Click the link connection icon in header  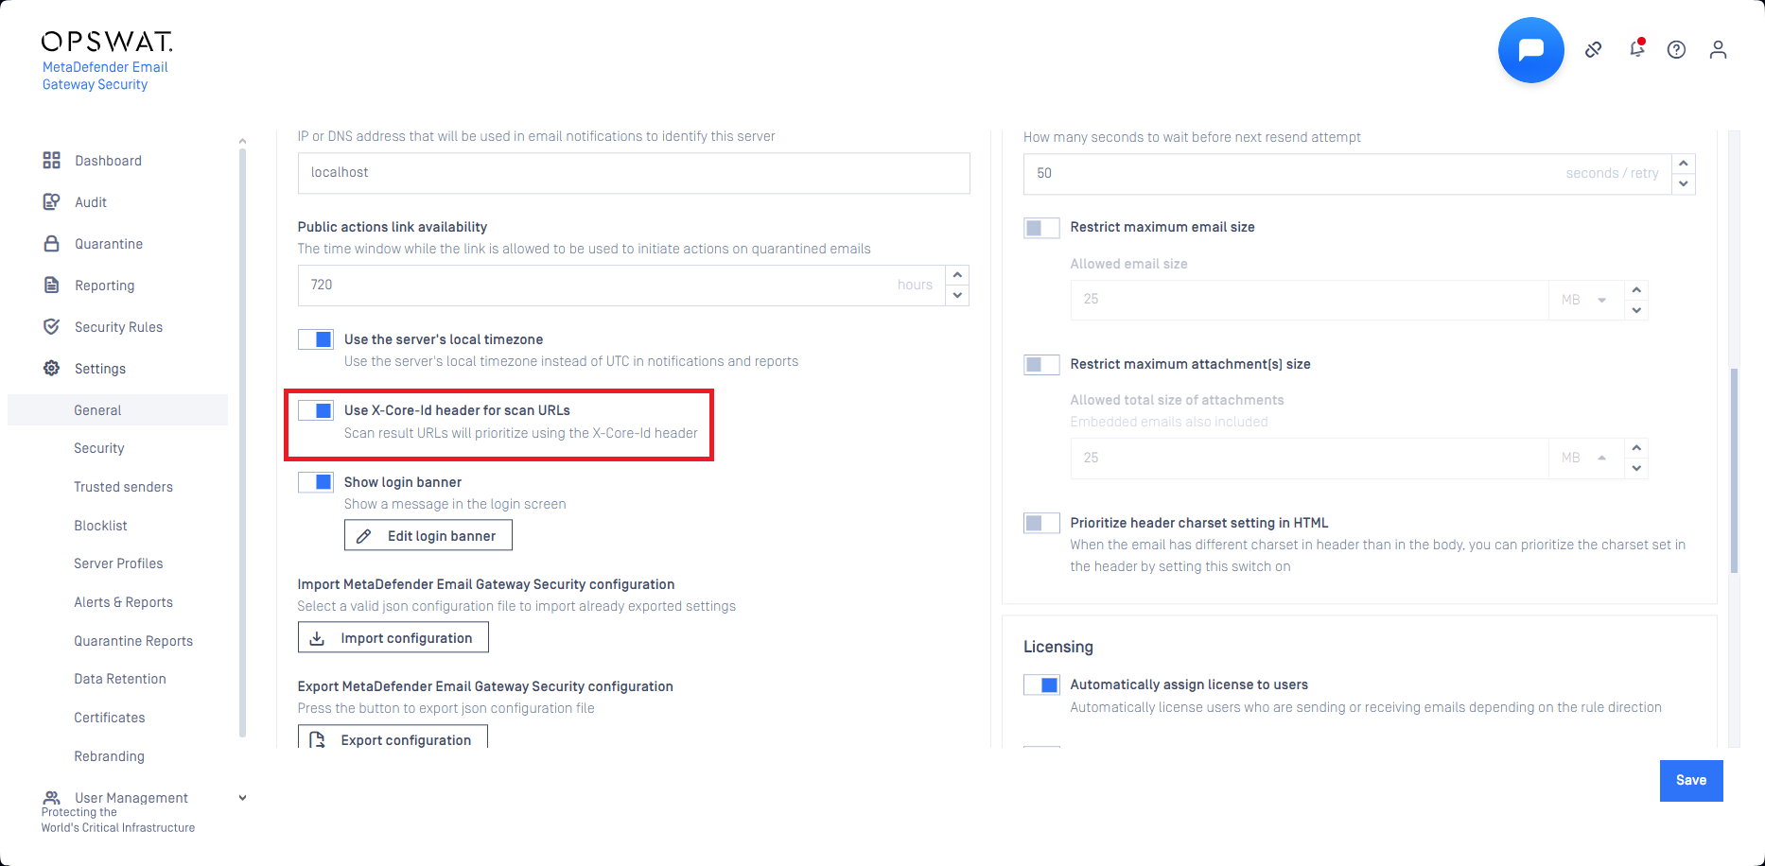tap(1594, 50)
